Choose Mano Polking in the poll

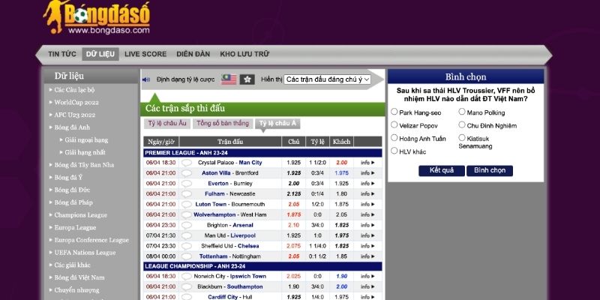pyautogui.click(x=460, y=112)
